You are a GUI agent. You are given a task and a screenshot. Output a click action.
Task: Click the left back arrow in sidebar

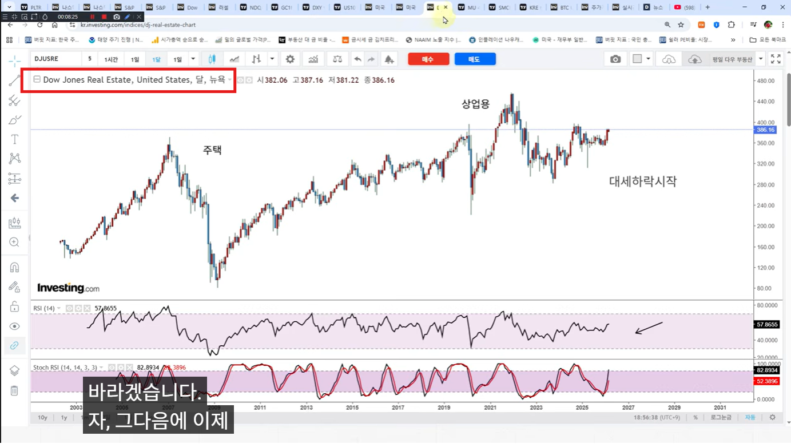coord(14,198)
